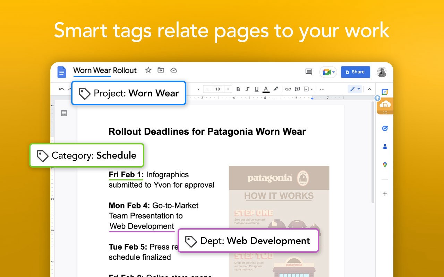
Task: Open the insert image dropdown
Action: [x=308, y=89]
